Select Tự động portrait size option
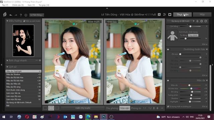The width and height of the screenshot is (214, 120). click(x=184, y=35)
